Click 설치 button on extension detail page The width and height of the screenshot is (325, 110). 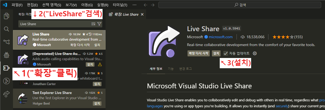[216, 53]
